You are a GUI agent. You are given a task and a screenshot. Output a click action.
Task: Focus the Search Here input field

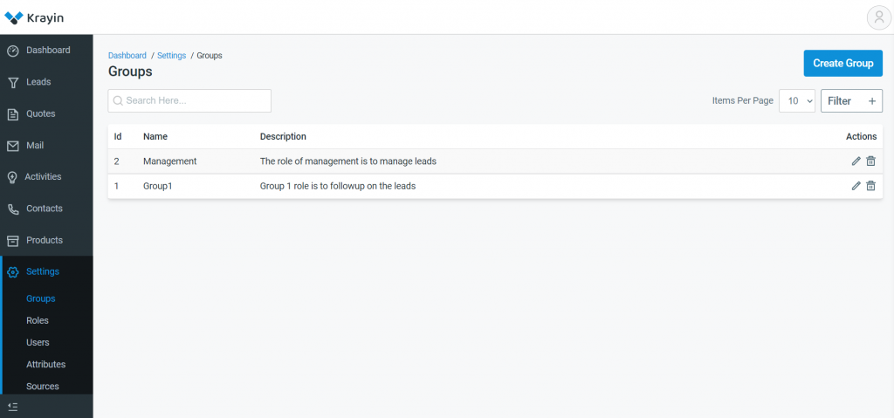(x=189, y=100)
